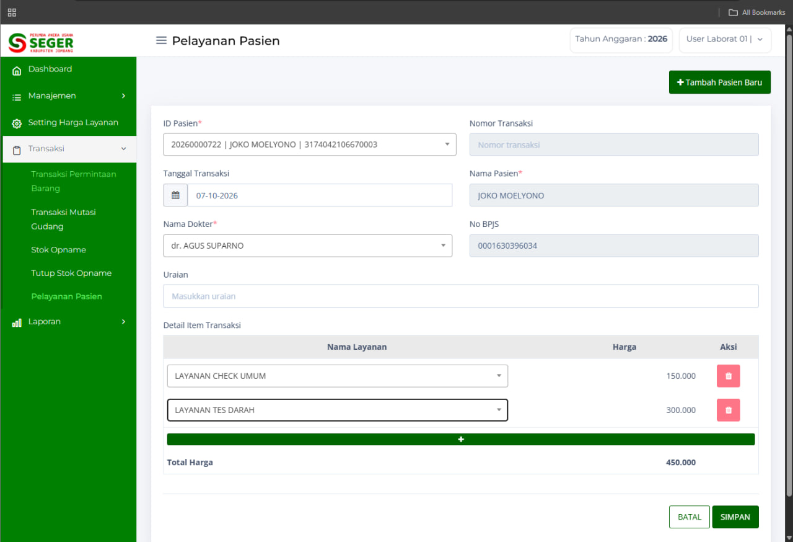Click the SIMPAN button
The width and height of the screenshot is (793, 542).
click(x=735, y=517)
